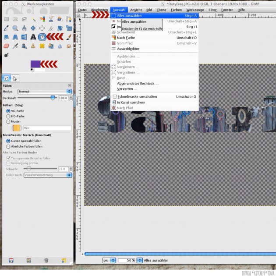Select the Measure compass tool

coord(24,28)
